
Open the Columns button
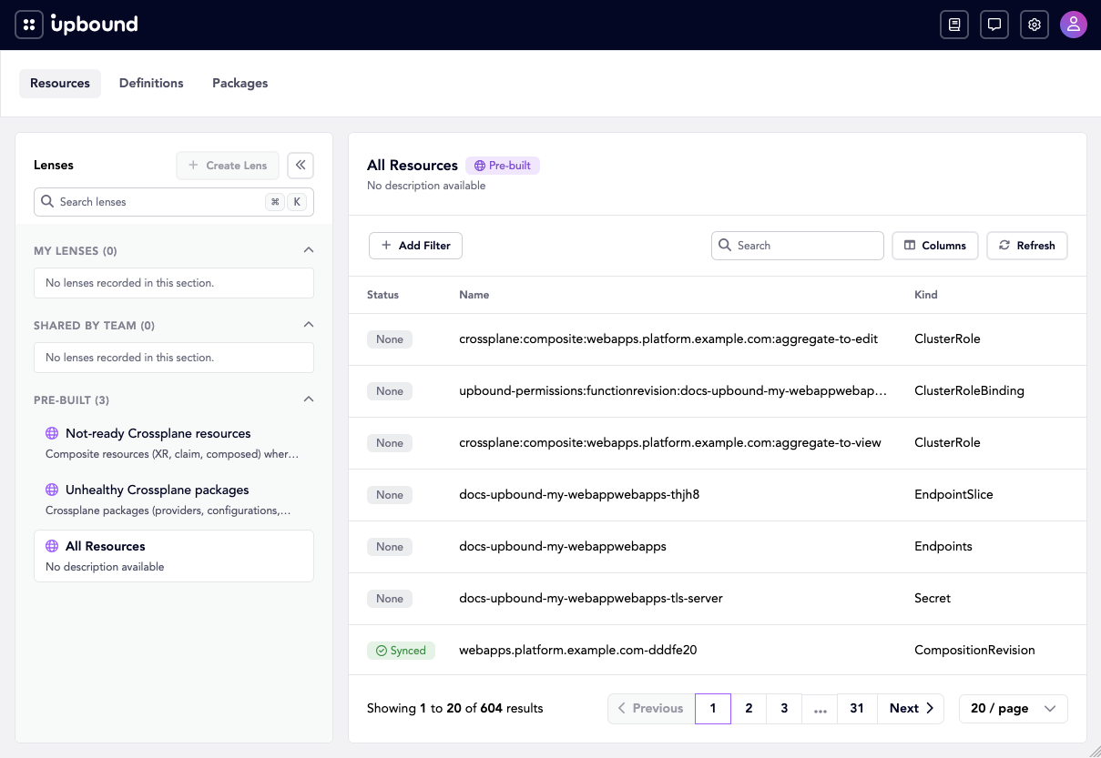935,246
